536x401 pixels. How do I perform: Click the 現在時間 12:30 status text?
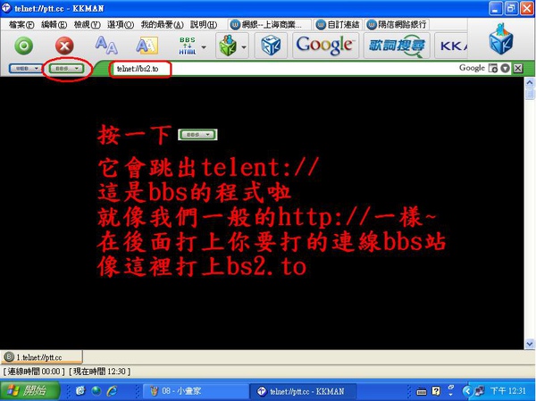click(x=100, y=372)
